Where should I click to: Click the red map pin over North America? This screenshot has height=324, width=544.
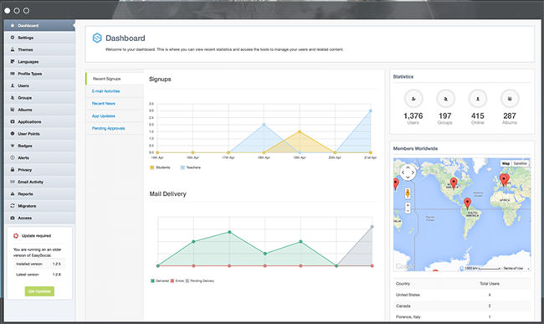point(454,183)
